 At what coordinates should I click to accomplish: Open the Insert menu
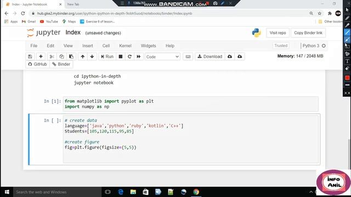tap(88, 46)
